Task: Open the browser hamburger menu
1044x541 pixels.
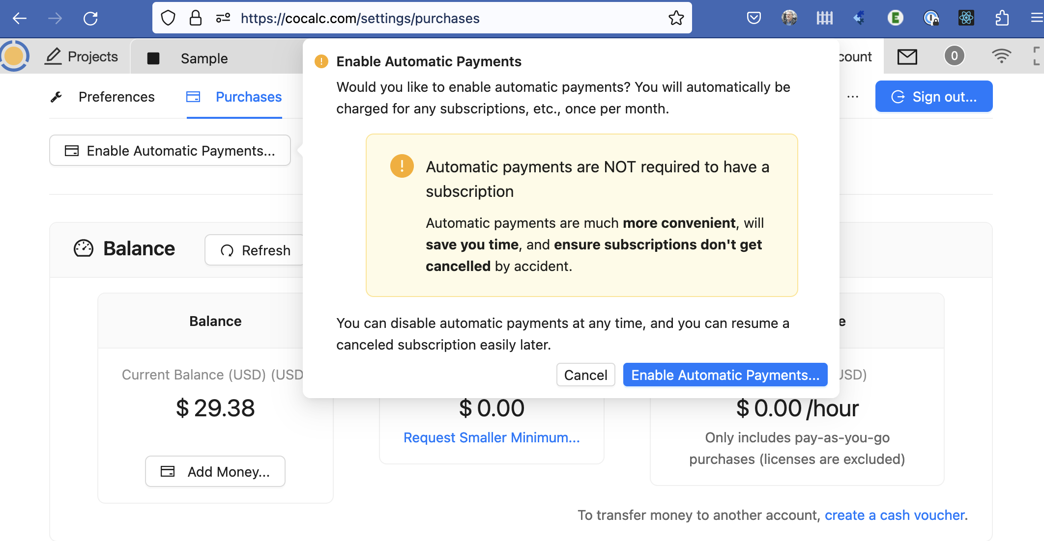Action: 1037,18
